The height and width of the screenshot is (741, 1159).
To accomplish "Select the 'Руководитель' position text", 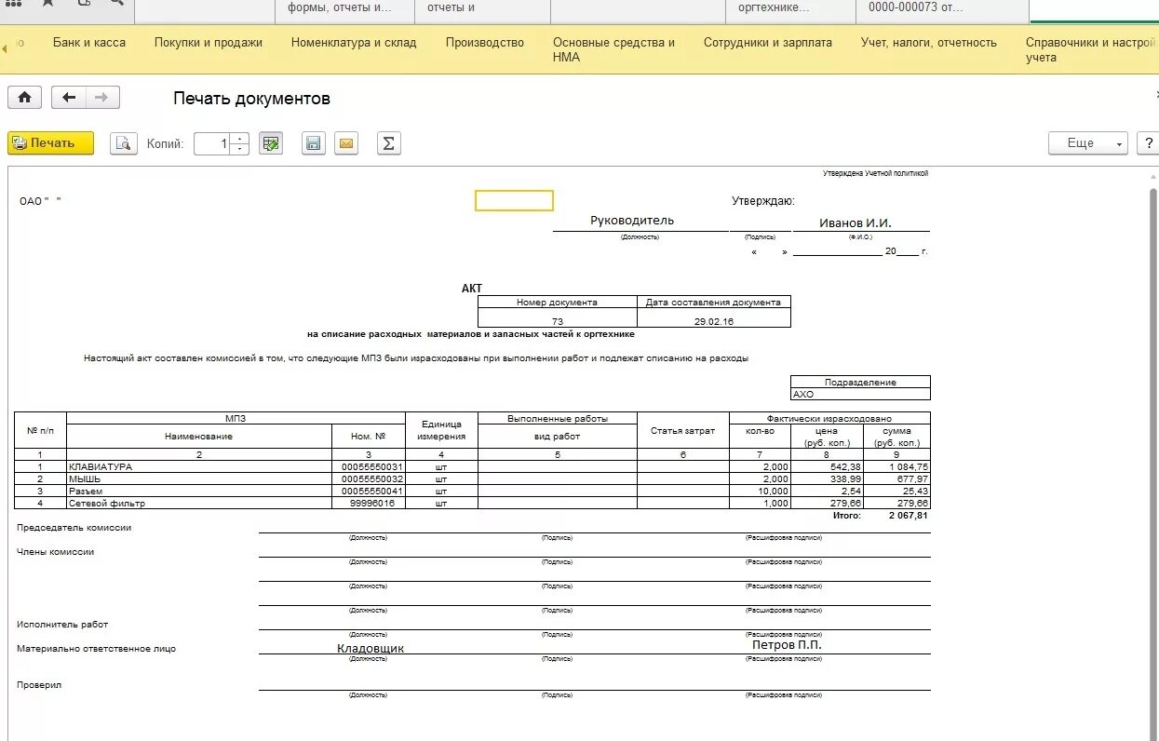I will (632, 221).
